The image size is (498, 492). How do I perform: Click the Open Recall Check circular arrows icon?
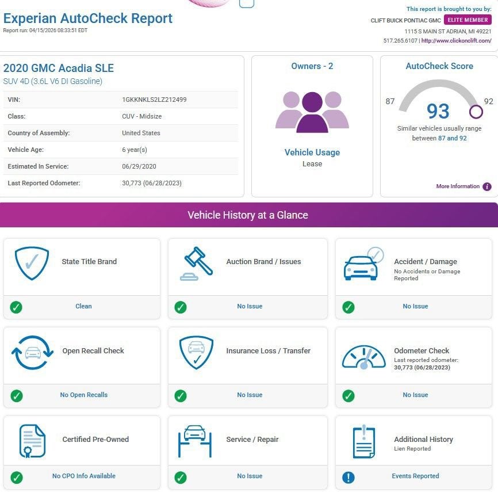pos(32,353)
